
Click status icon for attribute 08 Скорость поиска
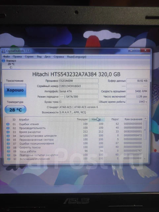[9, 147]
